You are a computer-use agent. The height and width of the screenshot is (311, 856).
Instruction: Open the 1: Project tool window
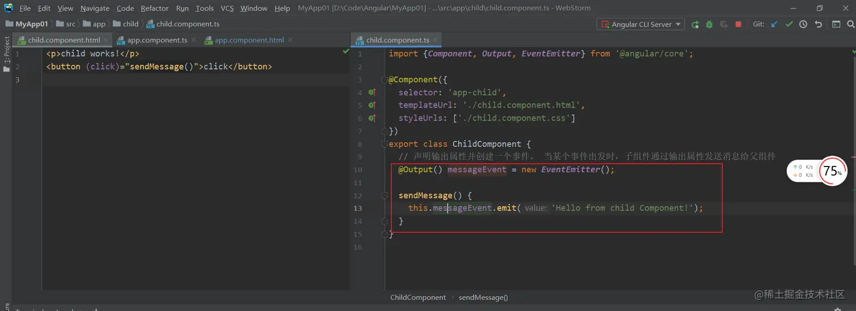(7, 54)
